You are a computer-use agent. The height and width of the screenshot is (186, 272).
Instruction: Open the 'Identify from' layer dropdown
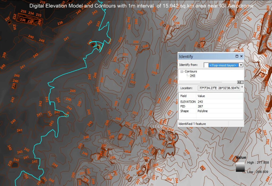point(241,65)
